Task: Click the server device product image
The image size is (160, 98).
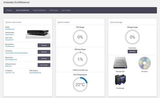Action: click(38, 32)
